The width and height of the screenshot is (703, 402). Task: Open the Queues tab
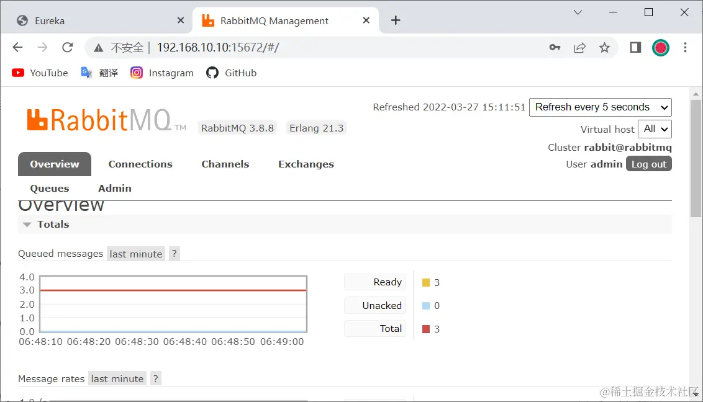click(x=50, y=189)
